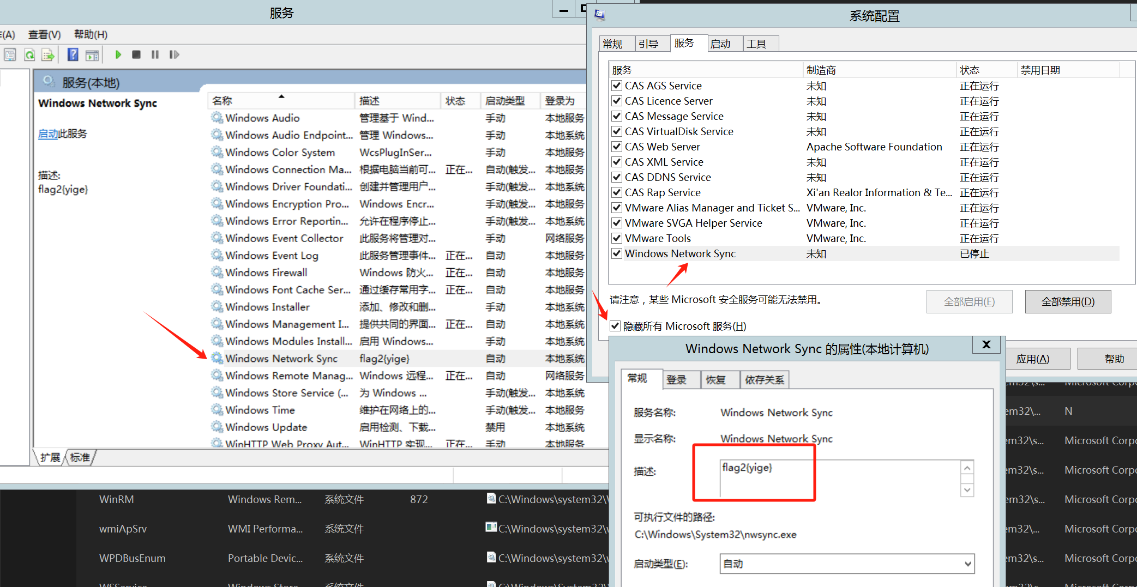
Task: Click the Refresh toolbar icon
Action: 29,55
